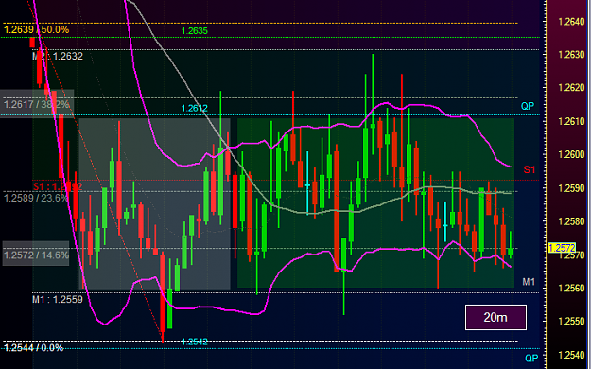Select the 1.2617 / 38.2% Fibonacci label
The image size is (591, 369).
tap(37, 104)
